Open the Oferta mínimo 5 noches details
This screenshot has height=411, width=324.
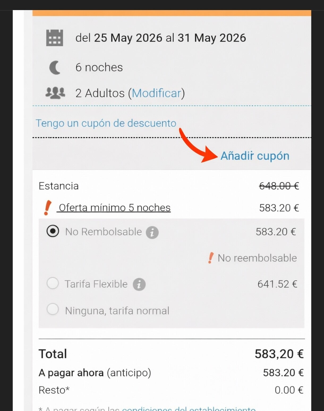click(114, 208)
